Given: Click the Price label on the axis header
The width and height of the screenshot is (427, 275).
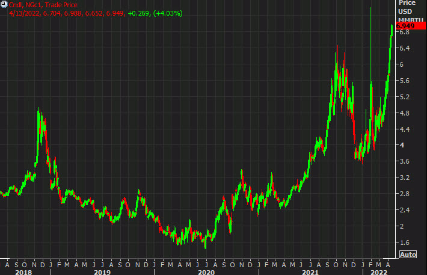Looking at the screenshot, I should click(x=407, y=3).
